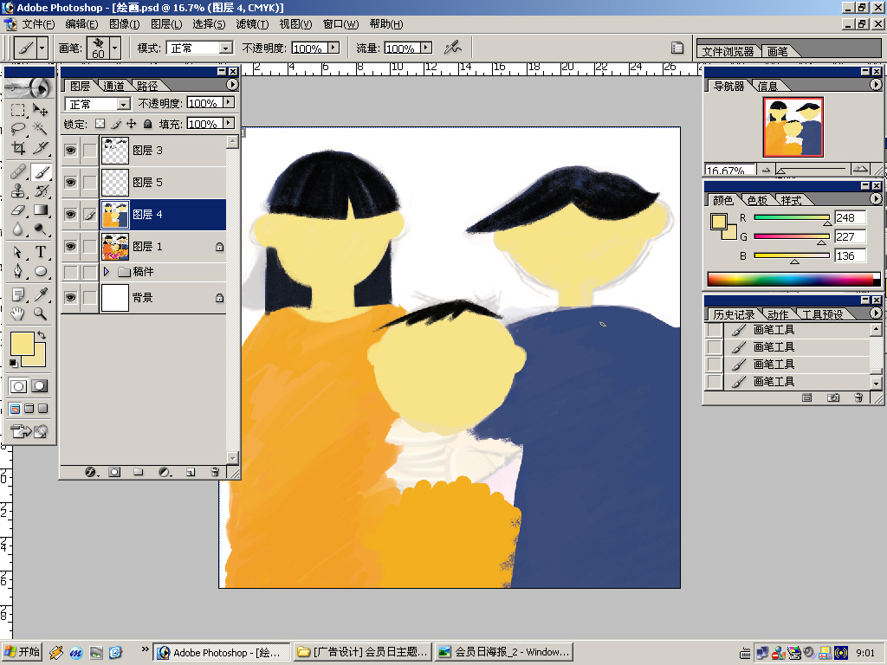Hide layer 图层 5 with eye icon
This screenshot has height=665, width=887.
click(70, 182)
